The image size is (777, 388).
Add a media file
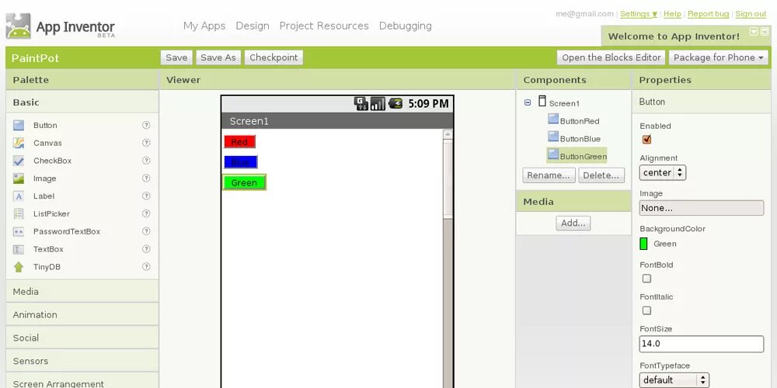(x=573, y=223)
